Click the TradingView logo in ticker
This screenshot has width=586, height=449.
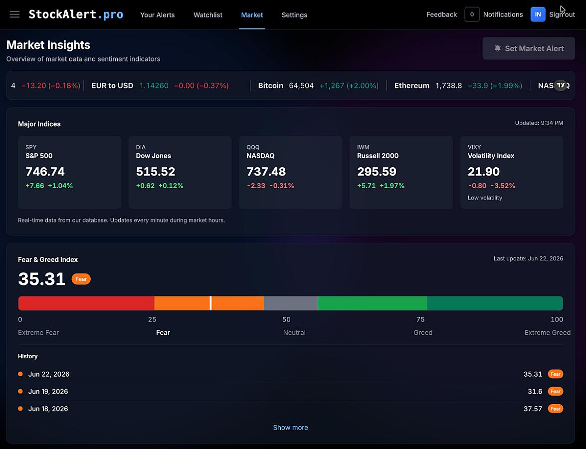pos(561,85)
